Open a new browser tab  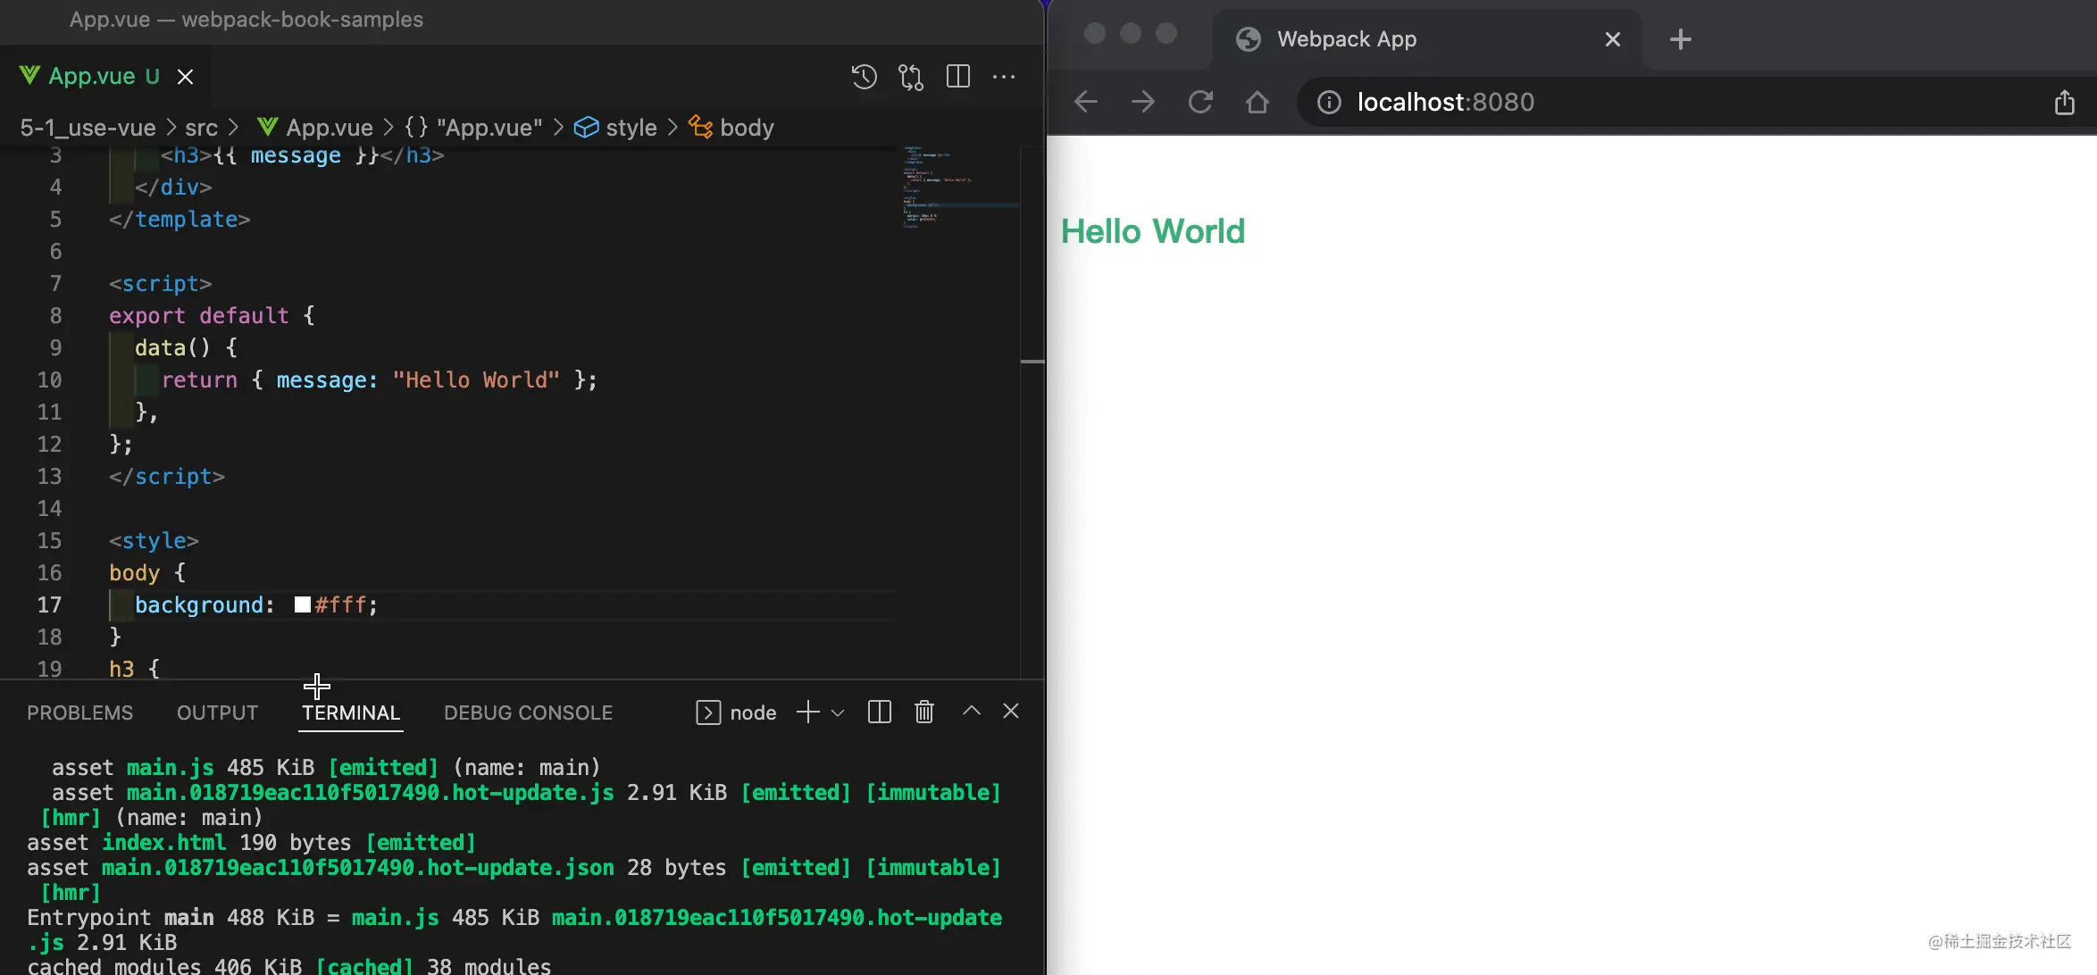tap(1680, 39)
